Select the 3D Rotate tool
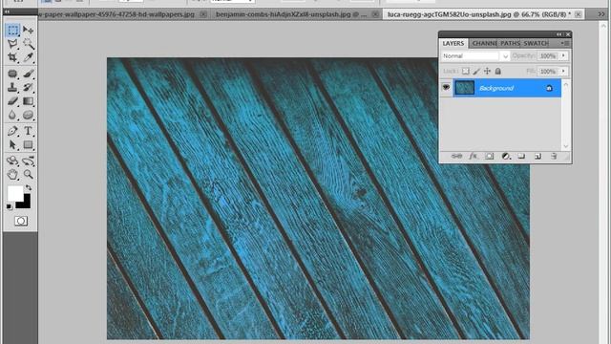The image size is (611, 344). click(x=12, y=161)
